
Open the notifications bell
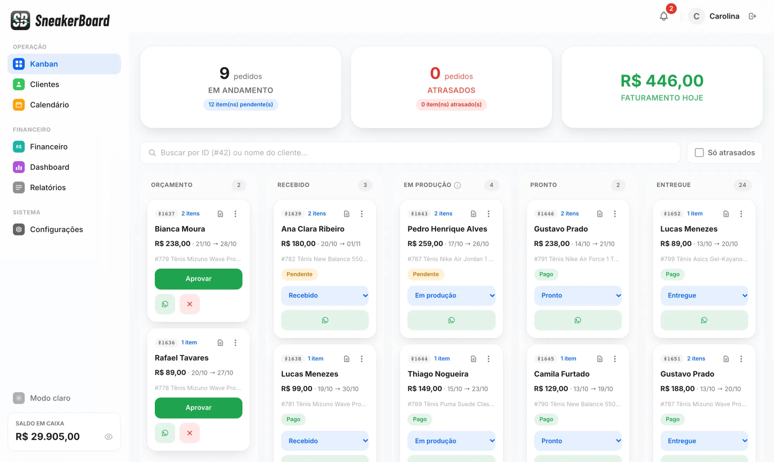pos(664,16)
